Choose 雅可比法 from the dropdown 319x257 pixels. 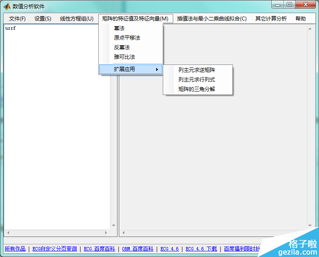(x=124, y=57)
